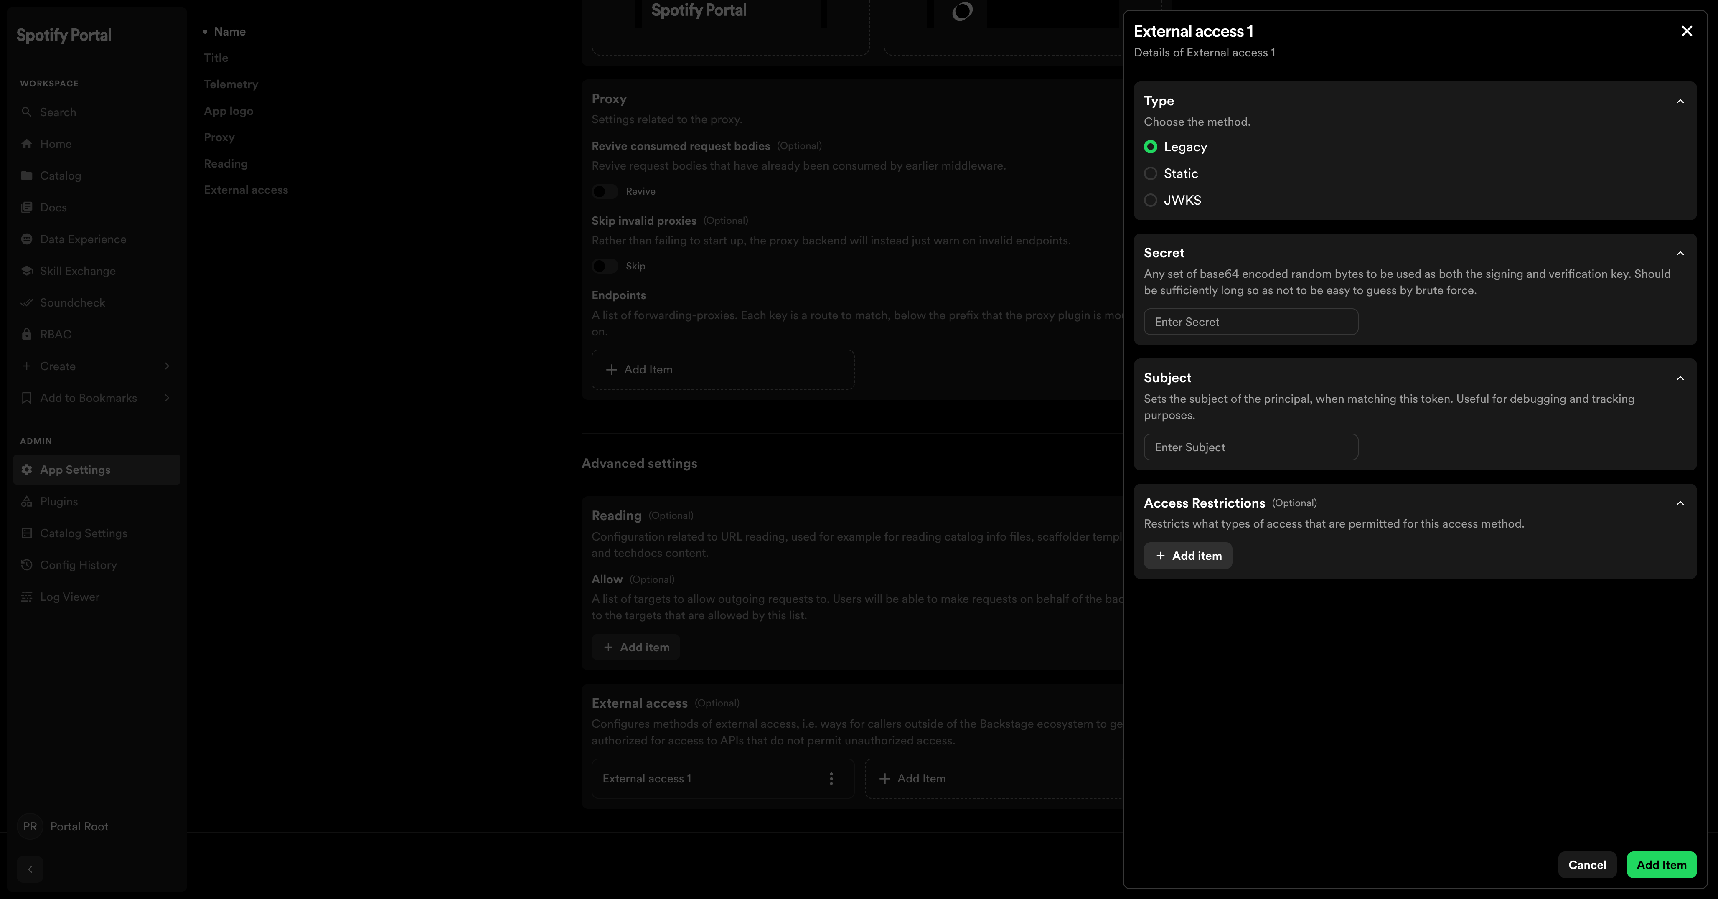Screen dimensions: 1718x899
Task: Click the App Settings gear icon
Action: (27, 470)
